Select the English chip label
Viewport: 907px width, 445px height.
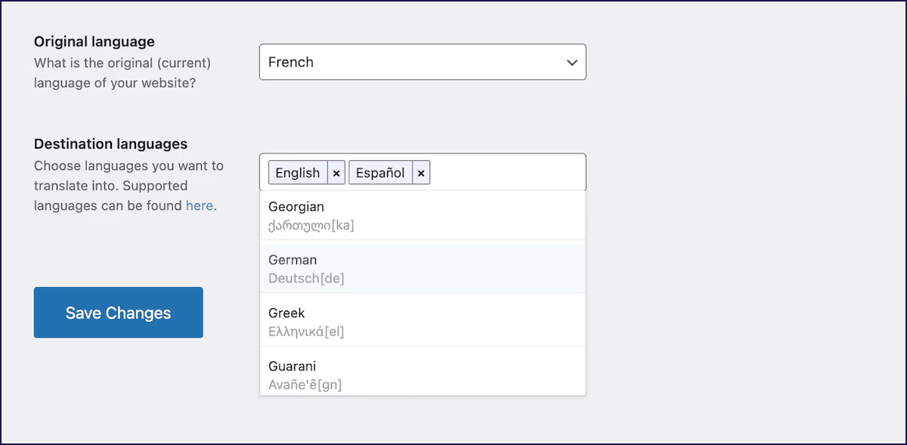297,172
